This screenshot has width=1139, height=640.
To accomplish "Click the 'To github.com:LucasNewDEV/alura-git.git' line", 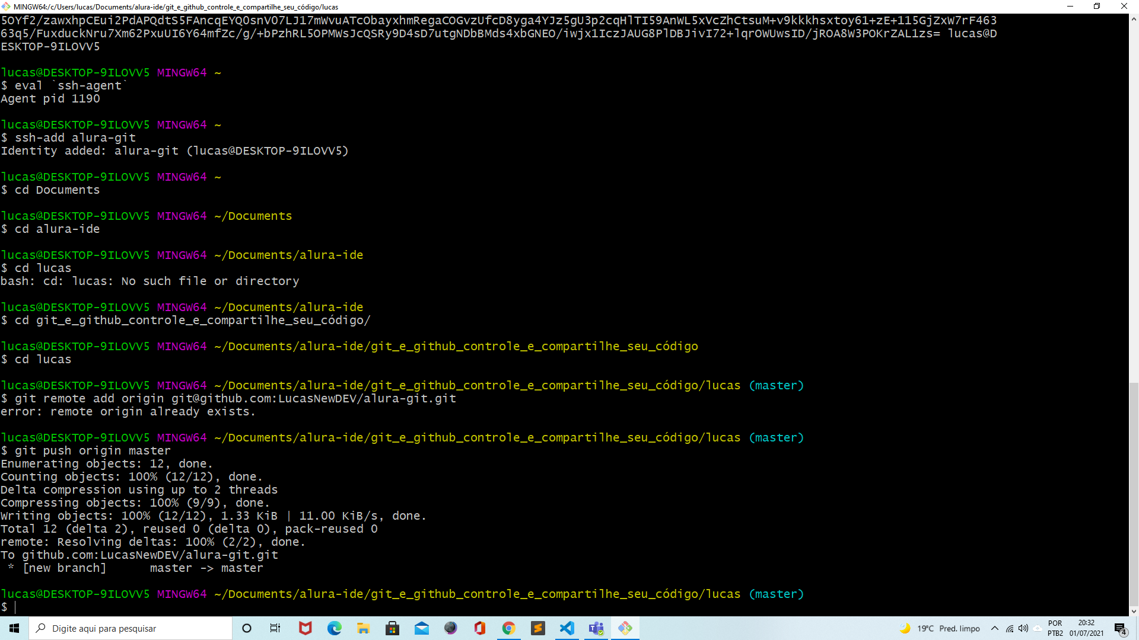I will coord(139,555).
